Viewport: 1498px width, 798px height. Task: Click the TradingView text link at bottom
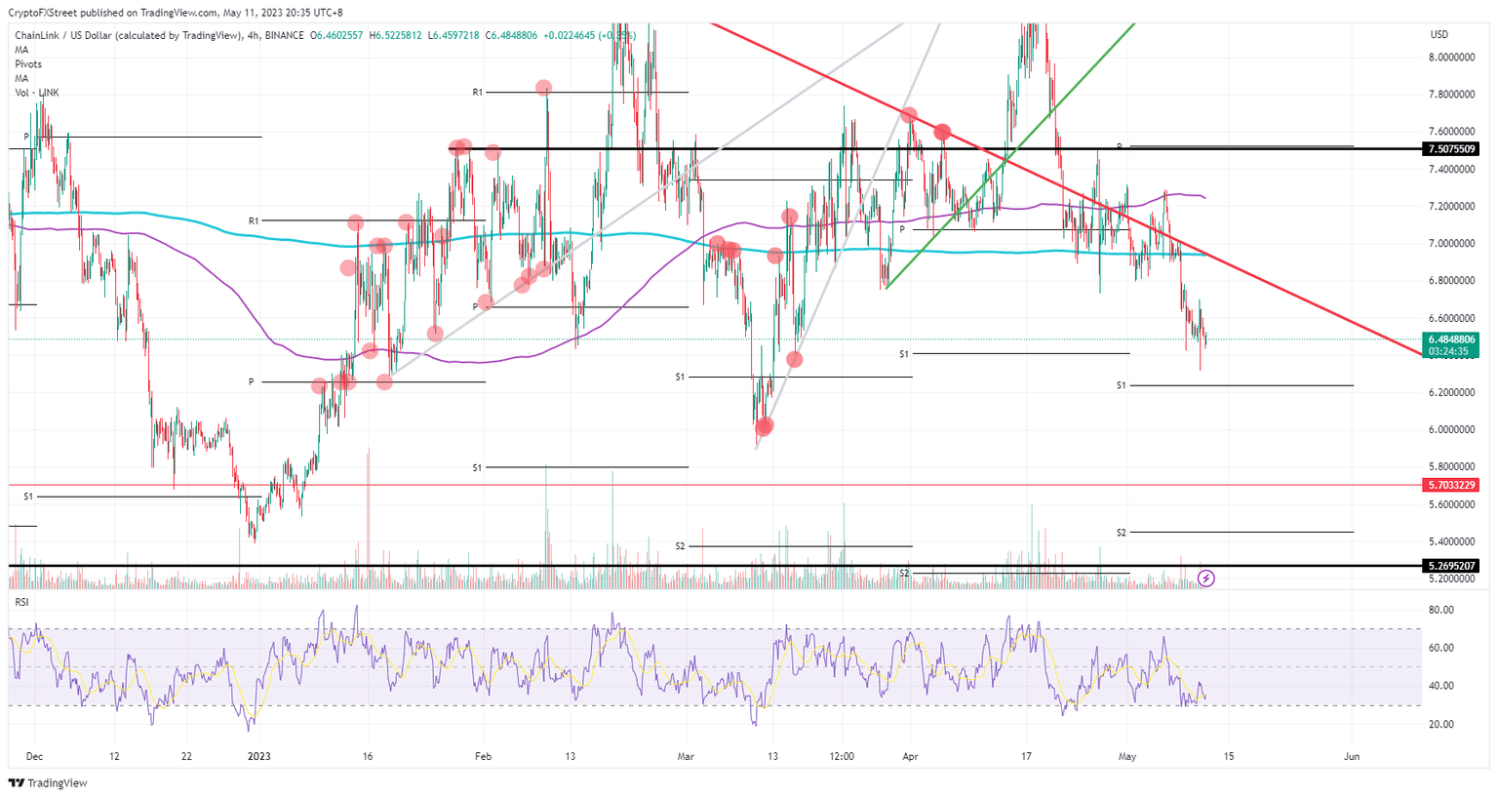click(x=57, y=783)
